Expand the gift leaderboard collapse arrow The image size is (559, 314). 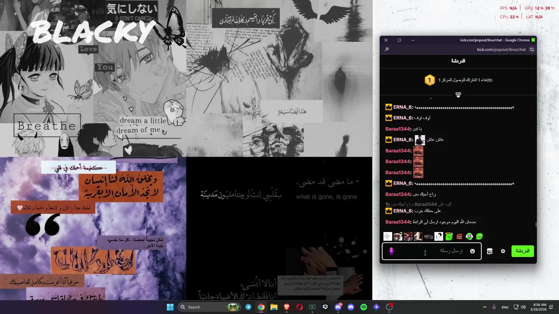point(458,95)
